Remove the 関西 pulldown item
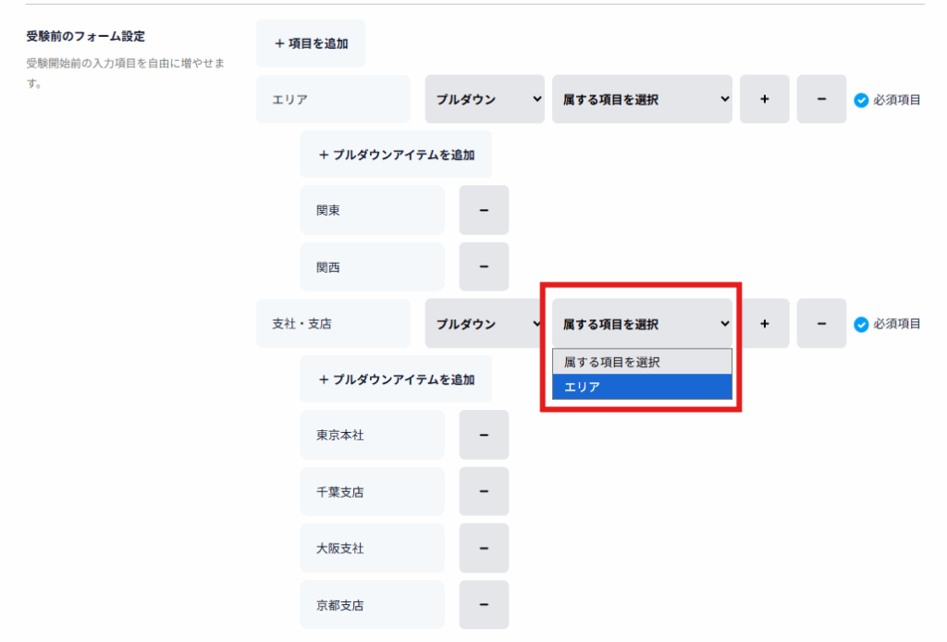Image resolution: width=947 pixels, height=642 pixels. (x=484, y=267)
